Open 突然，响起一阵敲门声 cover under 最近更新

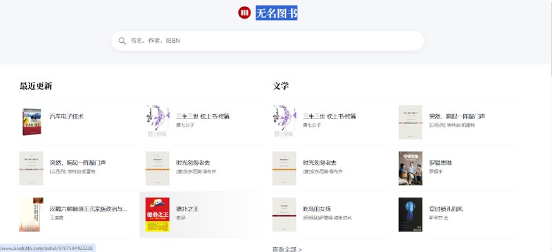(x=31, y=169)
